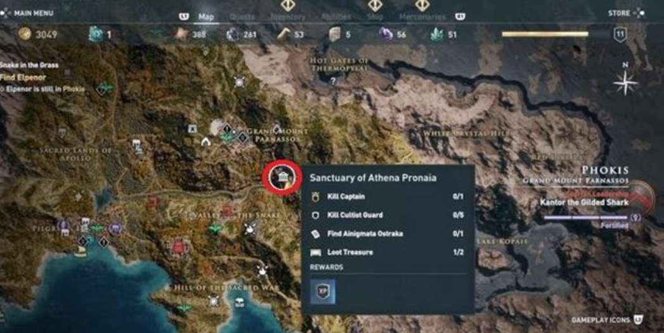Click the Hot Gates question mark marker
This screenshot has width=664, height=333.
tap(333, 81)
